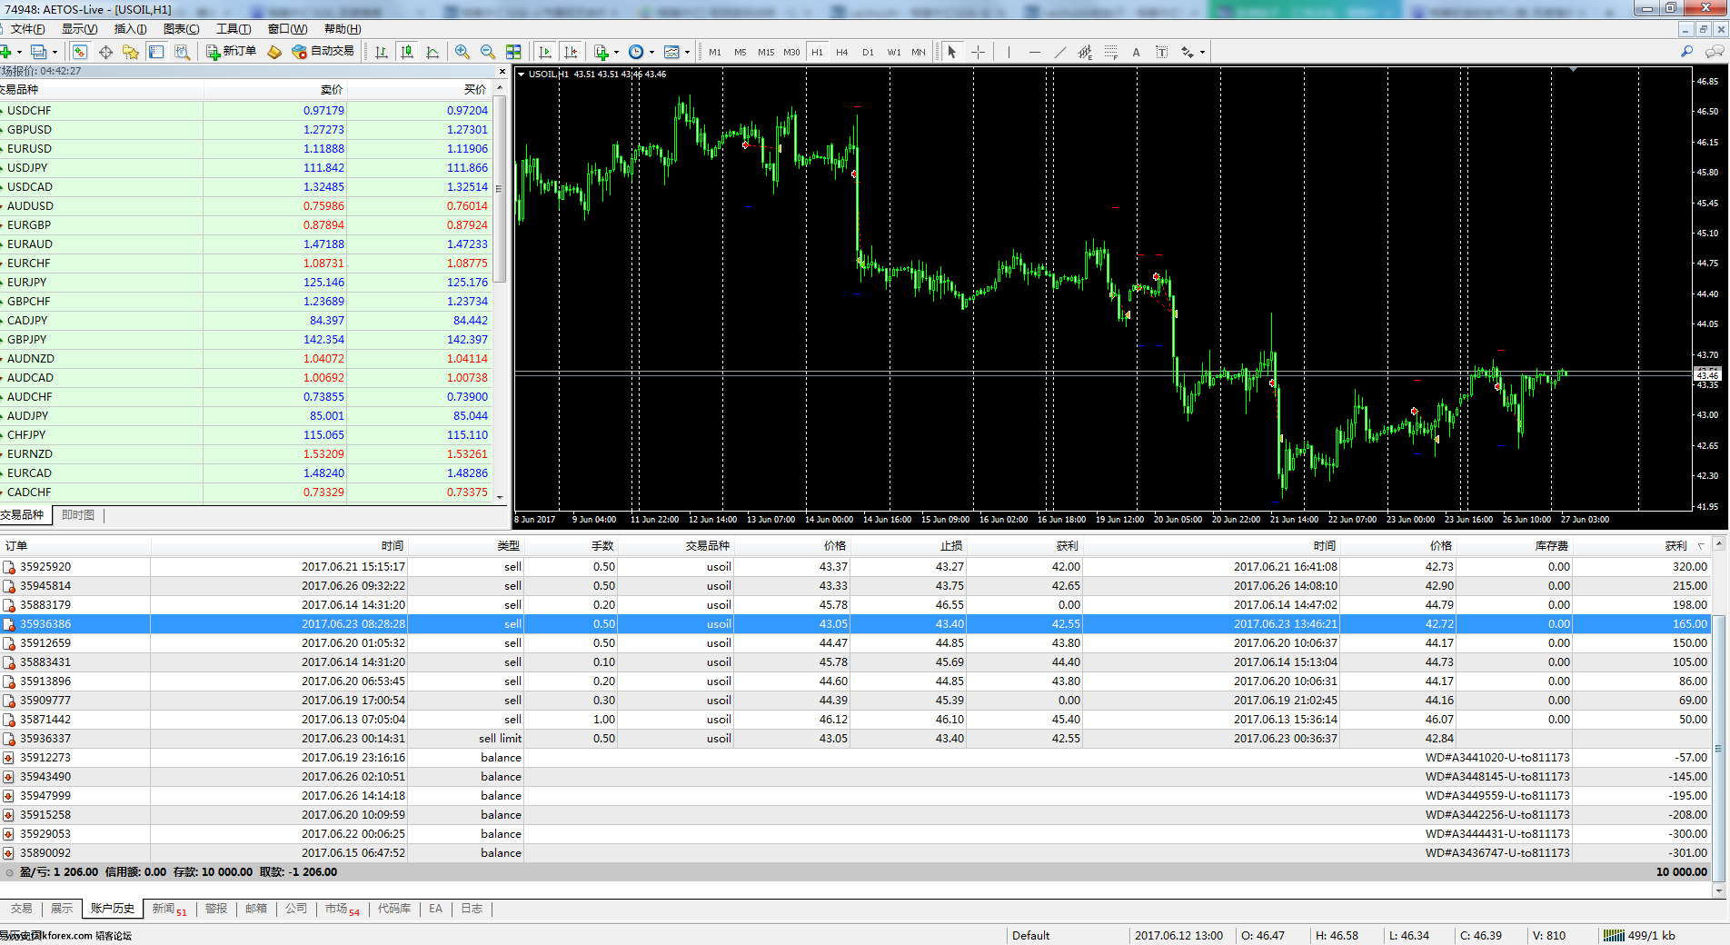The width and height of the screenshot is (1730, 945).
Task: Toggle the Terminal panel icon
Action: [x=156, y=52]
